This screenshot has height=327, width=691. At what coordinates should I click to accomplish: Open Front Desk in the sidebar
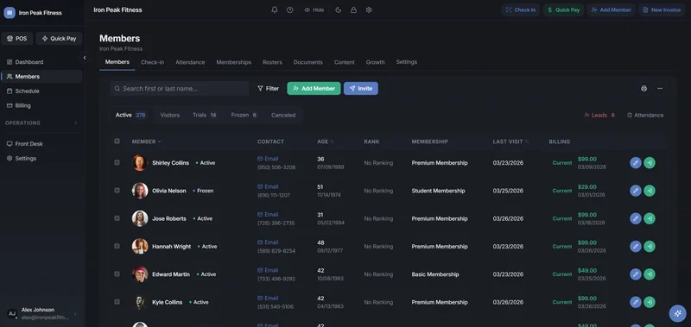point(41,144)
